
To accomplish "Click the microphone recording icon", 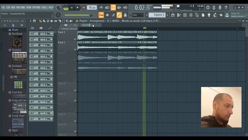I will click(x=220, y=7).
